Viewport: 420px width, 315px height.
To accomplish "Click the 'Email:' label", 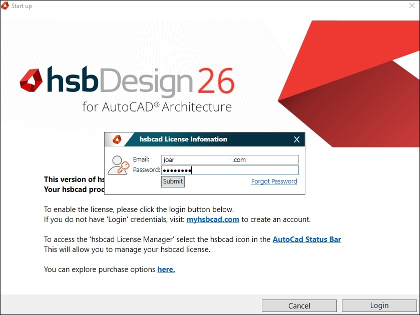I will 141,159.
